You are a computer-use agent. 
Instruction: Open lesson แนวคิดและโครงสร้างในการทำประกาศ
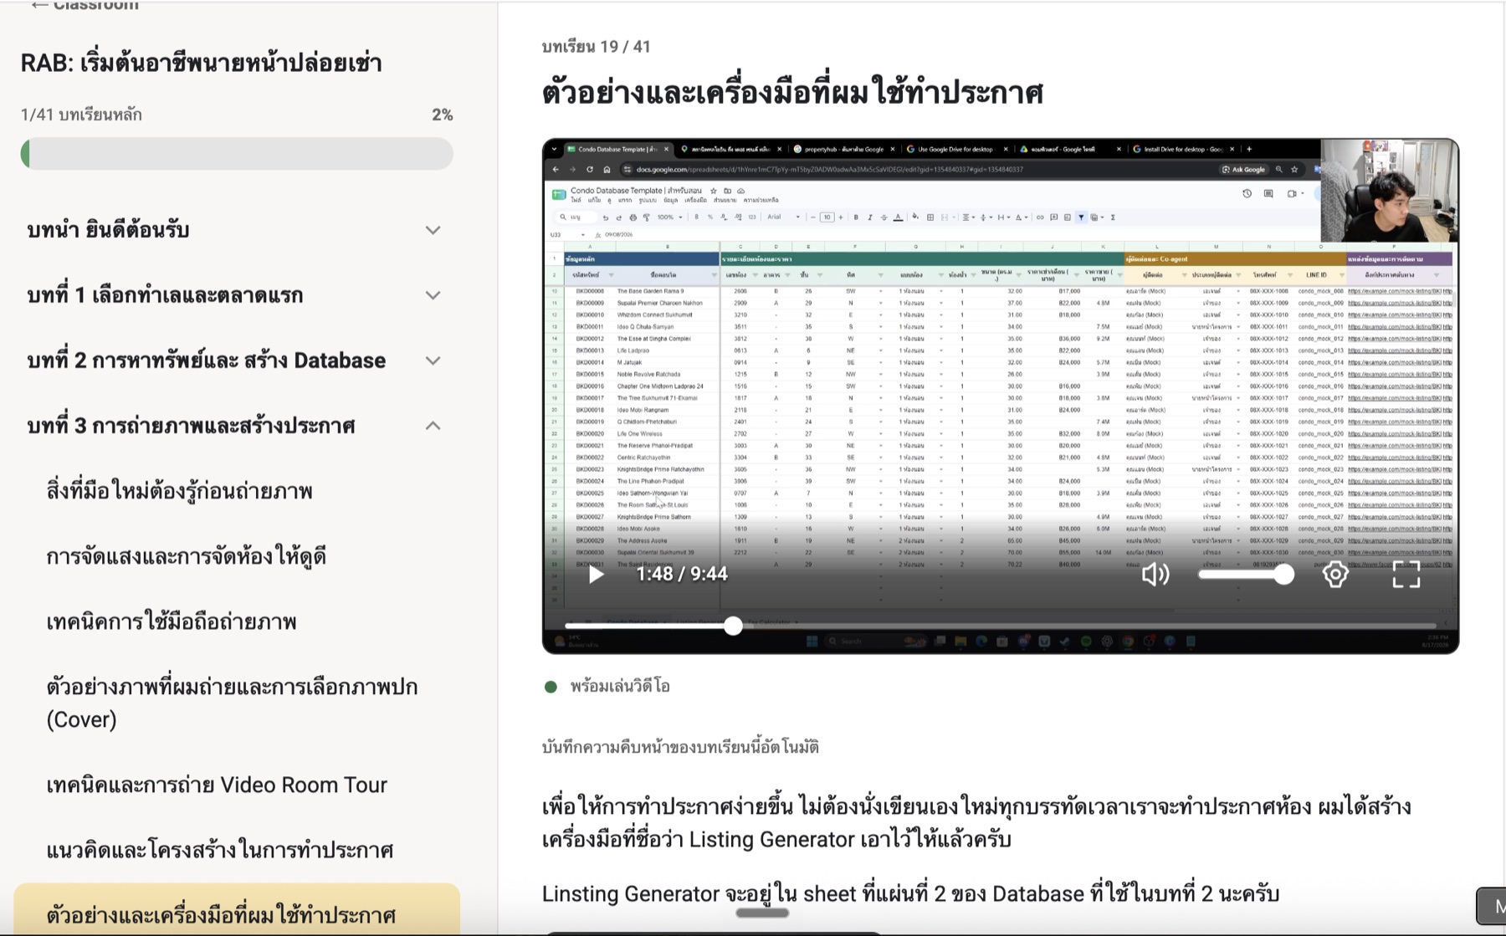(219, 850)
